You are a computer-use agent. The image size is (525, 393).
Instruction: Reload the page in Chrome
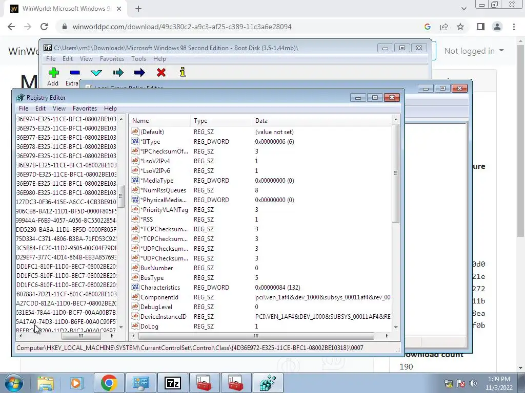[x=44, y=27]
